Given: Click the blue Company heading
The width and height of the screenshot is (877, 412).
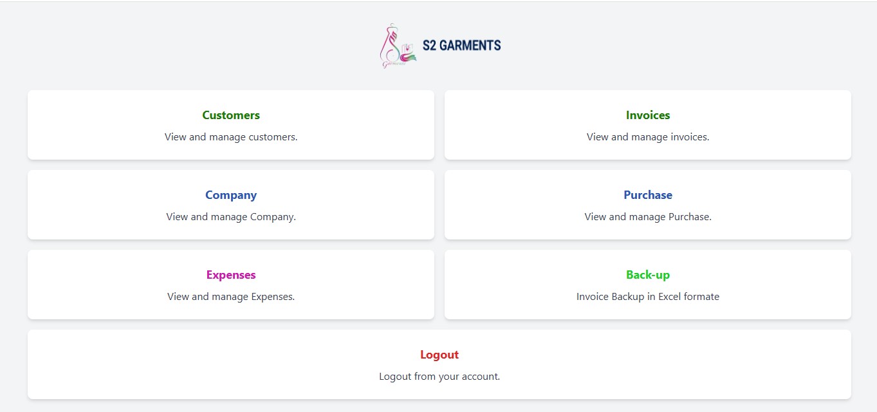Looking at the screenshot, I should tap(230, 195).
